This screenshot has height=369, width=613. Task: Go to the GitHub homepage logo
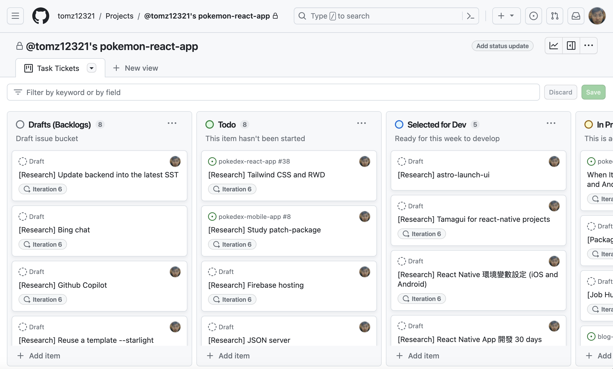[x=41, y=16]
